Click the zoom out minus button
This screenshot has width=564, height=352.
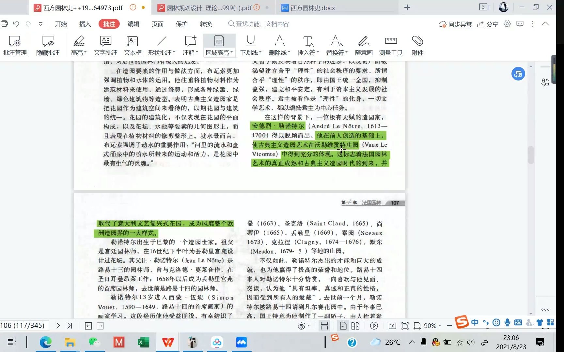[x=449, y=326]
